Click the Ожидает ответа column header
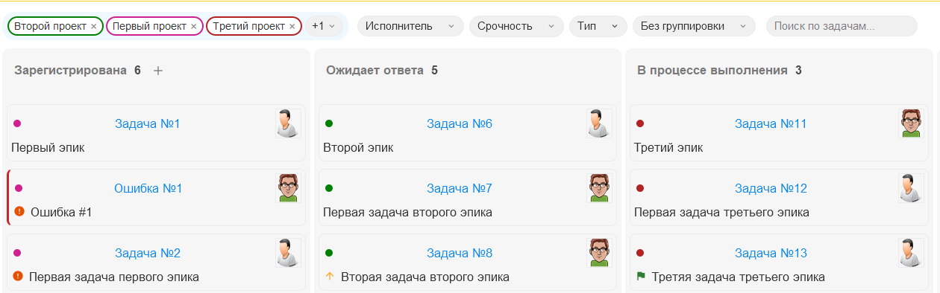 coord(375,71)
